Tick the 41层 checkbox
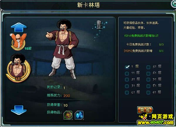176x127 pixels. 127,93
